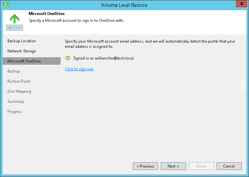Select the Progress step
The image size is (249, 177).
15,112
